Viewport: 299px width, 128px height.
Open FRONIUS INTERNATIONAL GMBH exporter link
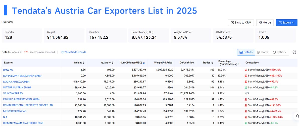click(22, 99)
